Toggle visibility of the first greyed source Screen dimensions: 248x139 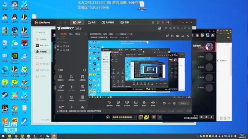[58, 38]
